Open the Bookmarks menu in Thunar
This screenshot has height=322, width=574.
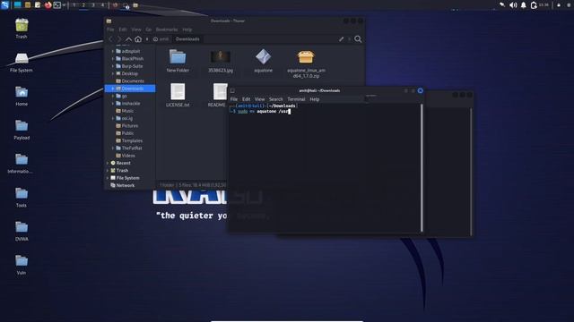click(x=167, y=30)
